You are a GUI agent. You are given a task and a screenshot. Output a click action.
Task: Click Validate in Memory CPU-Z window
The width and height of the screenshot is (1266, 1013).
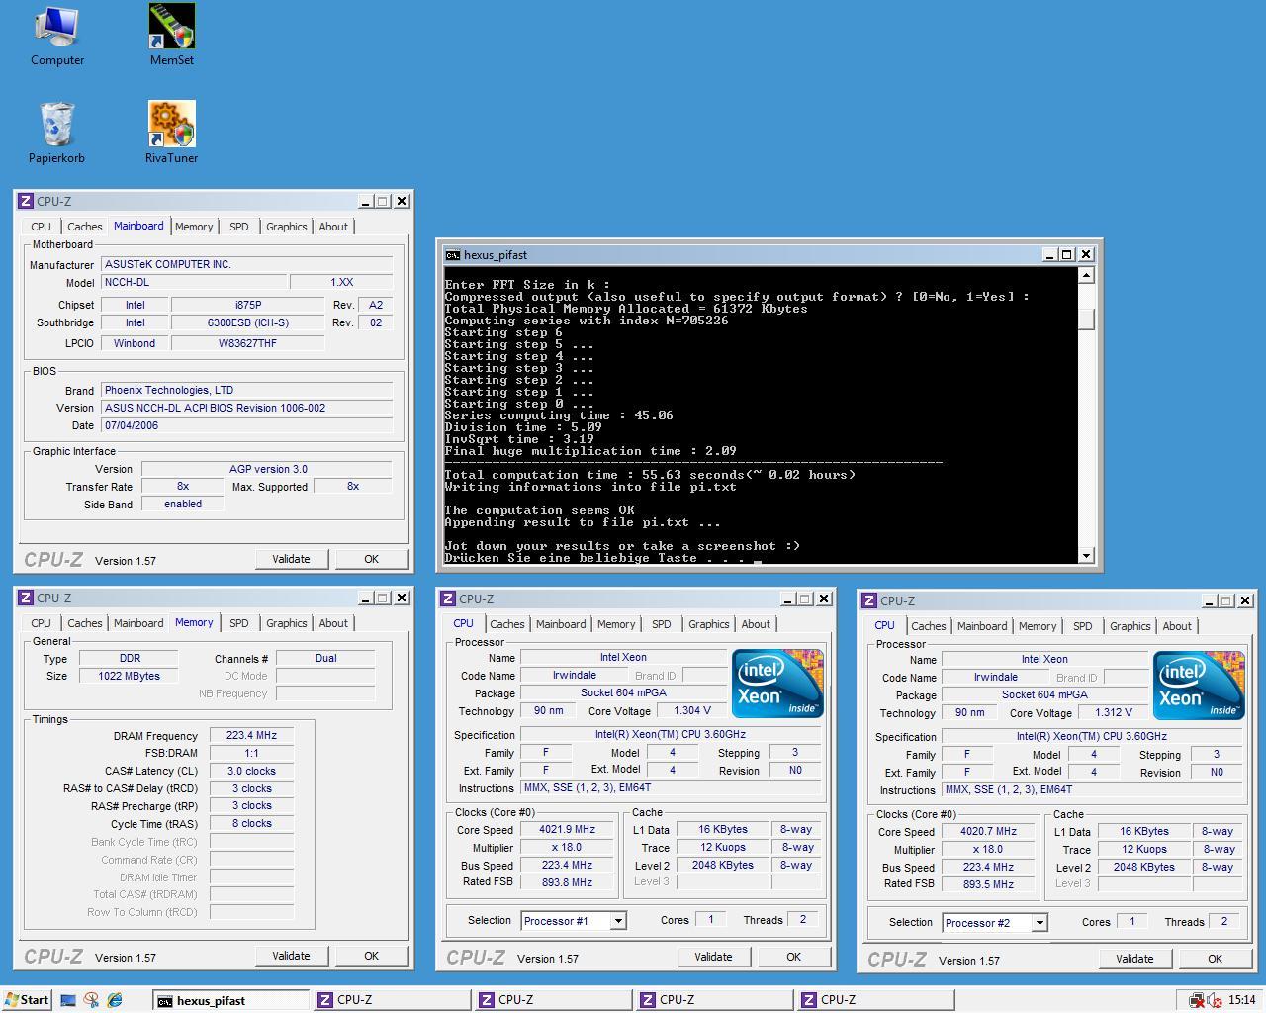point(291,956)
